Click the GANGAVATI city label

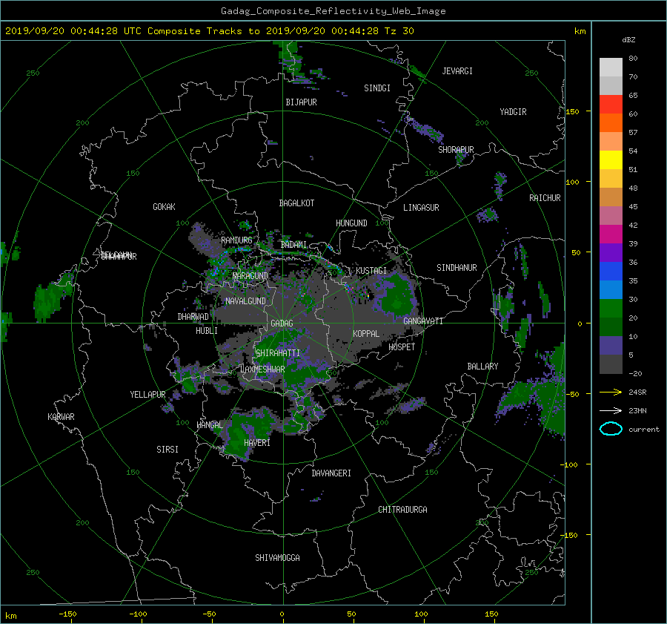click(x=423, y=321)
